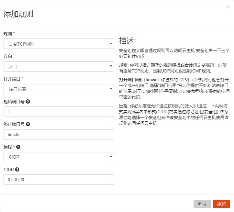
Task: Click the 规则 field label
Action: (8, 34)
